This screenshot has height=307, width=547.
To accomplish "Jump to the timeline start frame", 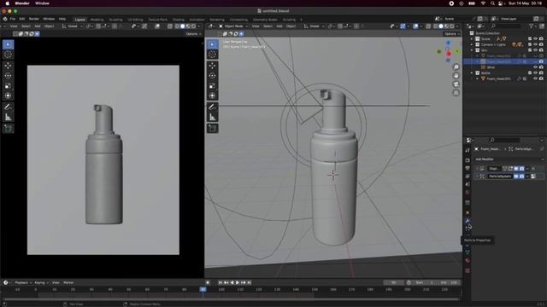I will click(x=221, y=282).
